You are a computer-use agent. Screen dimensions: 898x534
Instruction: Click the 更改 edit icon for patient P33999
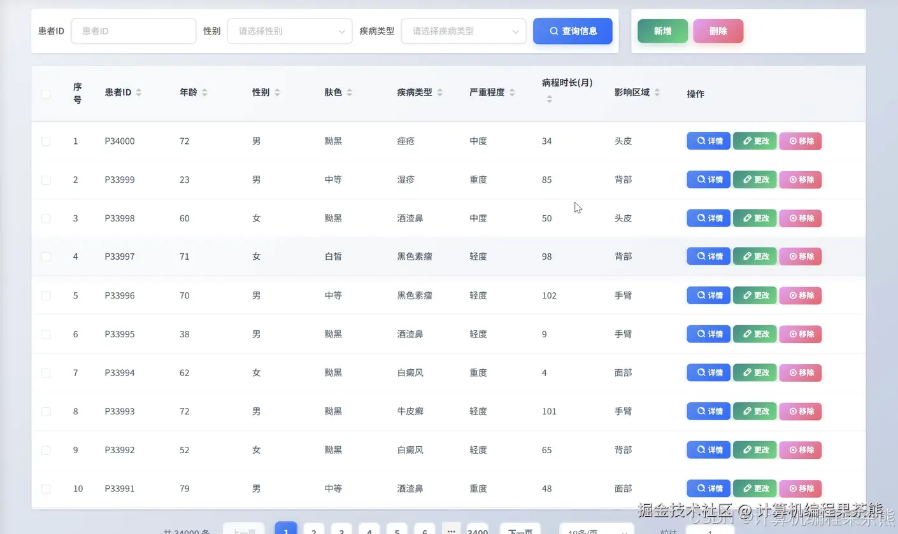(754, 179)
